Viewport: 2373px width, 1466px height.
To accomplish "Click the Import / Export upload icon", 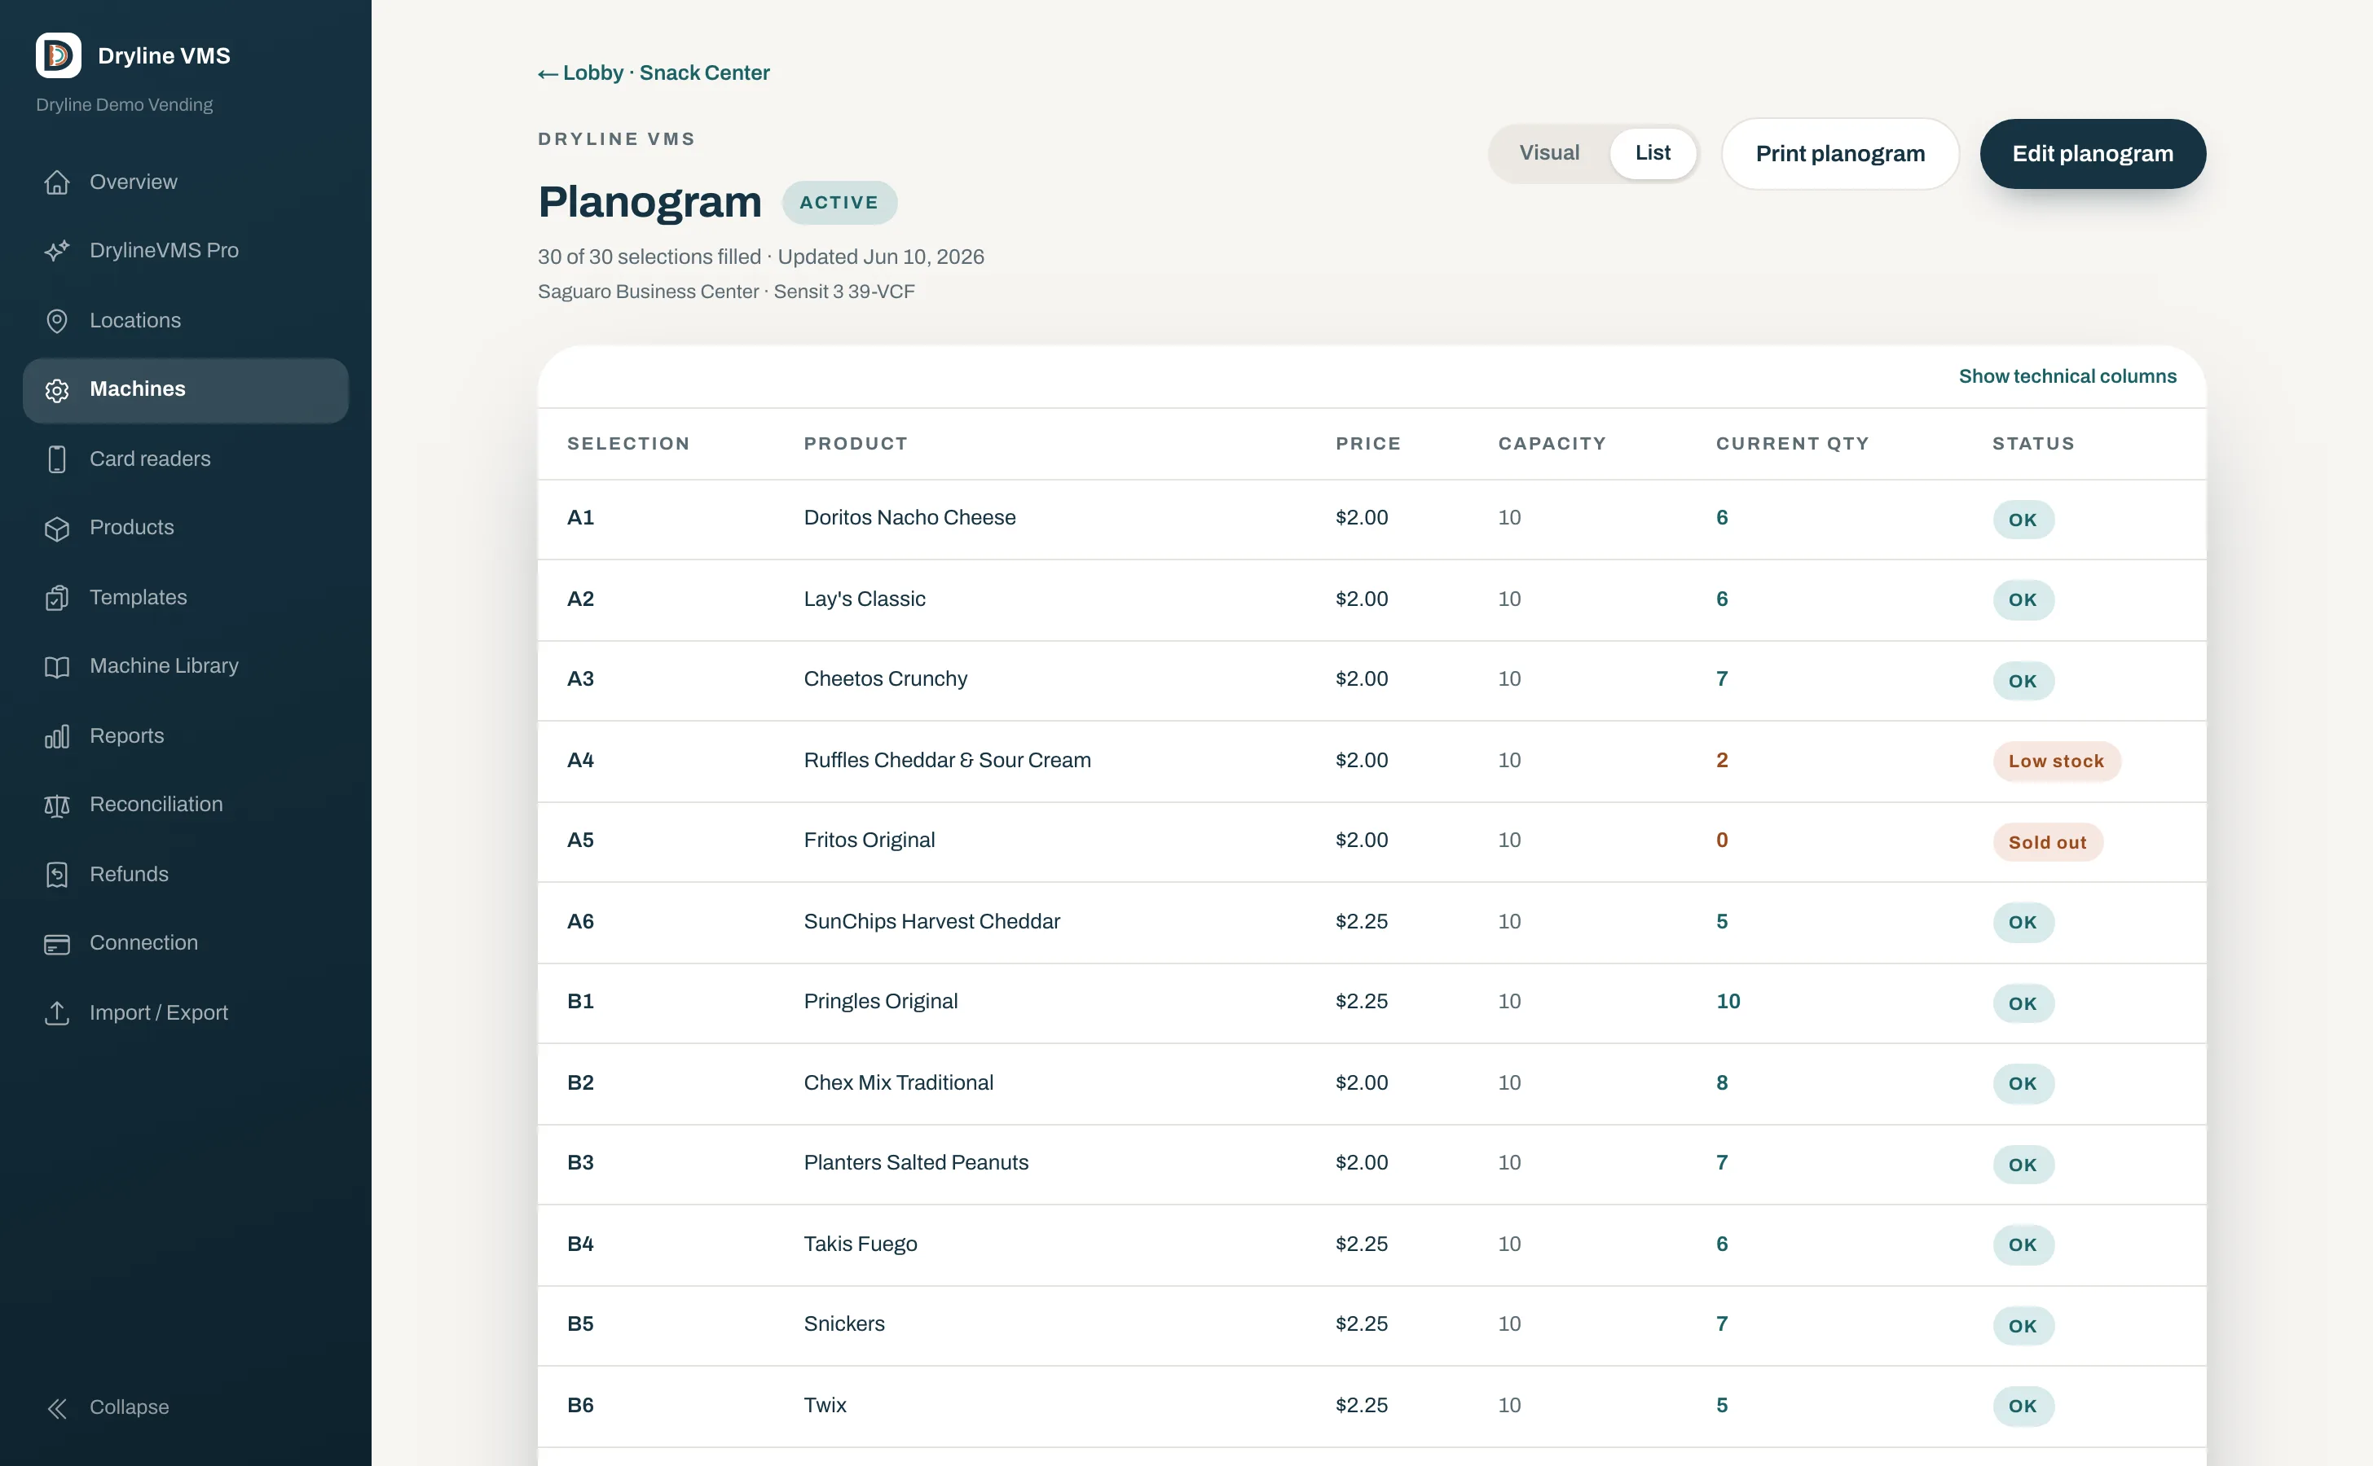I will [57, 1013].
